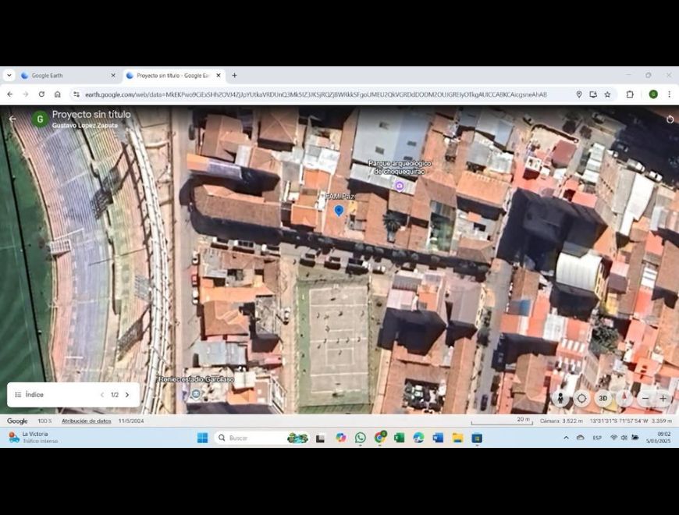The width and height of the screenshot is (679, 515).
Task: Go to the browser home page
Action: 58,94
